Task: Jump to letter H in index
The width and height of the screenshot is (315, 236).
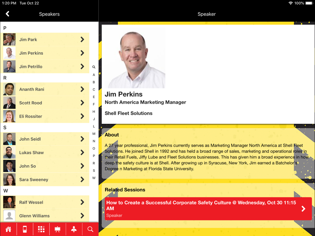Action: pos(94,112)
